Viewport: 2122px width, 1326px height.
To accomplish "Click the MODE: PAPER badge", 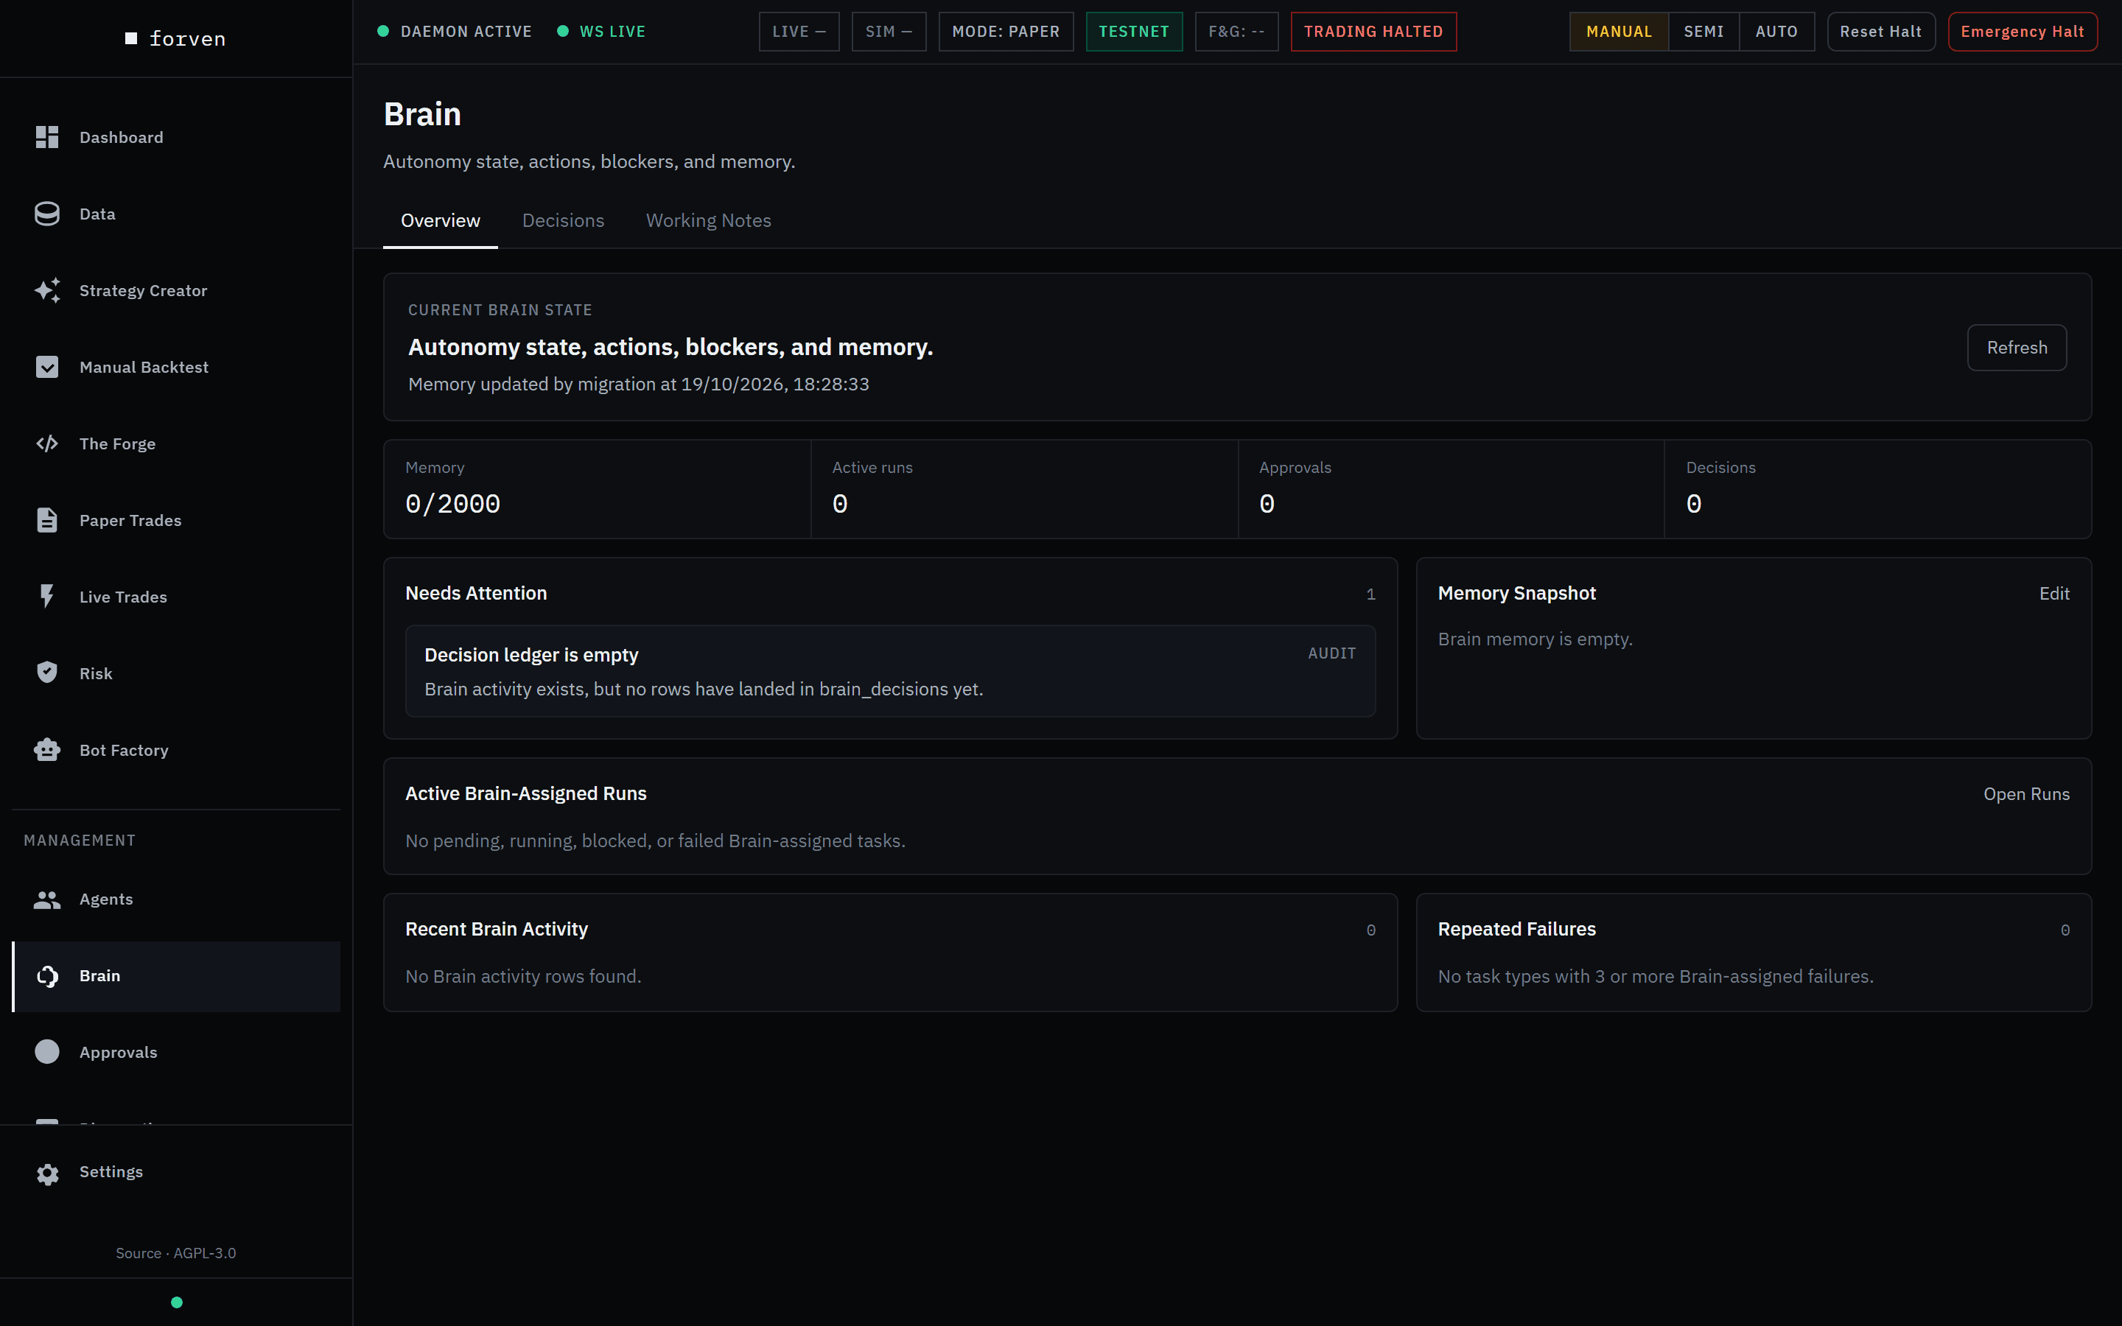I will click(x=1006, y=32).
